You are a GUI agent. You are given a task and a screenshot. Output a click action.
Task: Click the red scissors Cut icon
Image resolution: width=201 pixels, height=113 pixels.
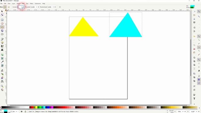[194, 49]
